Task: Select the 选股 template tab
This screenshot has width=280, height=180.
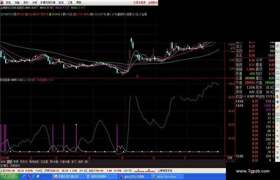Action: (80, 162)
